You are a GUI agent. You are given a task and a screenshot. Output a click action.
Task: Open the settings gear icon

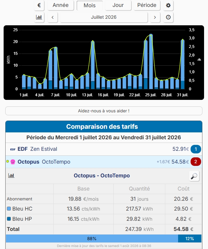point(168,5)
